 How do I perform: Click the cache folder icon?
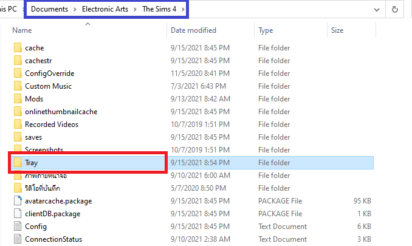tap(18, 48)
